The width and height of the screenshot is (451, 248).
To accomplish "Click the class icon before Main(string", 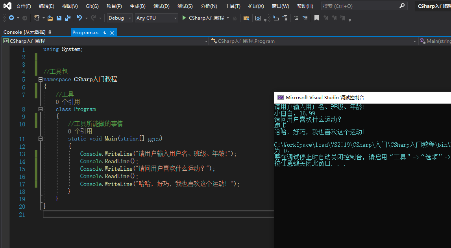I will pyautogui.click(x=422, y=41).
